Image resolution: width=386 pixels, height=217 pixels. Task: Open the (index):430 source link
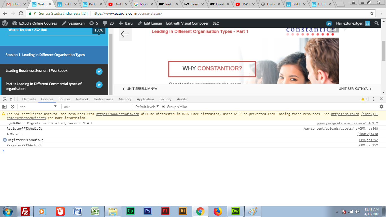click(368, 134)
